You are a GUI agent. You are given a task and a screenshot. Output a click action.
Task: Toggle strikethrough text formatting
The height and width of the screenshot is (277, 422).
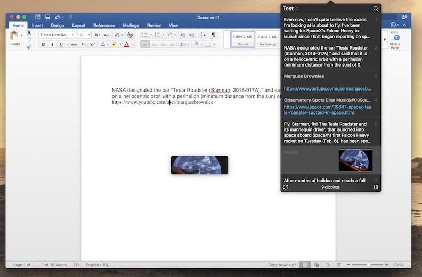click(x=74, y=44)
